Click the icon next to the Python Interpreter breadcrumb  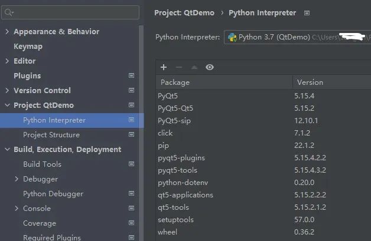(x=307, y=13)
